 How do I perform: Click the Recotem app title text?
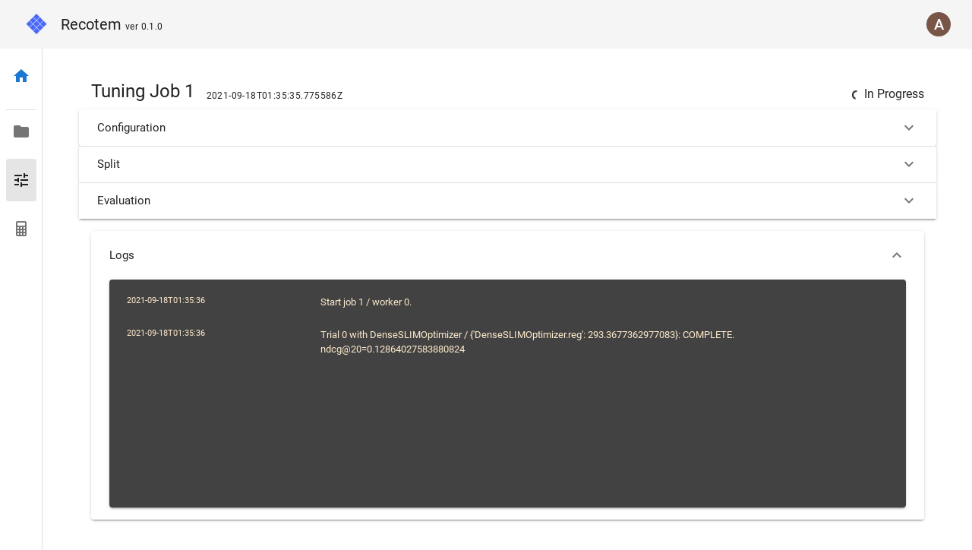[x=90, y=24]
